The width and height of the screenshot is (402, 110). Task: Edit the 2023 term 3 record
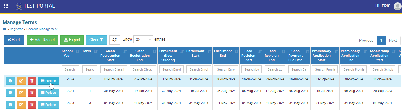(21, 105)
